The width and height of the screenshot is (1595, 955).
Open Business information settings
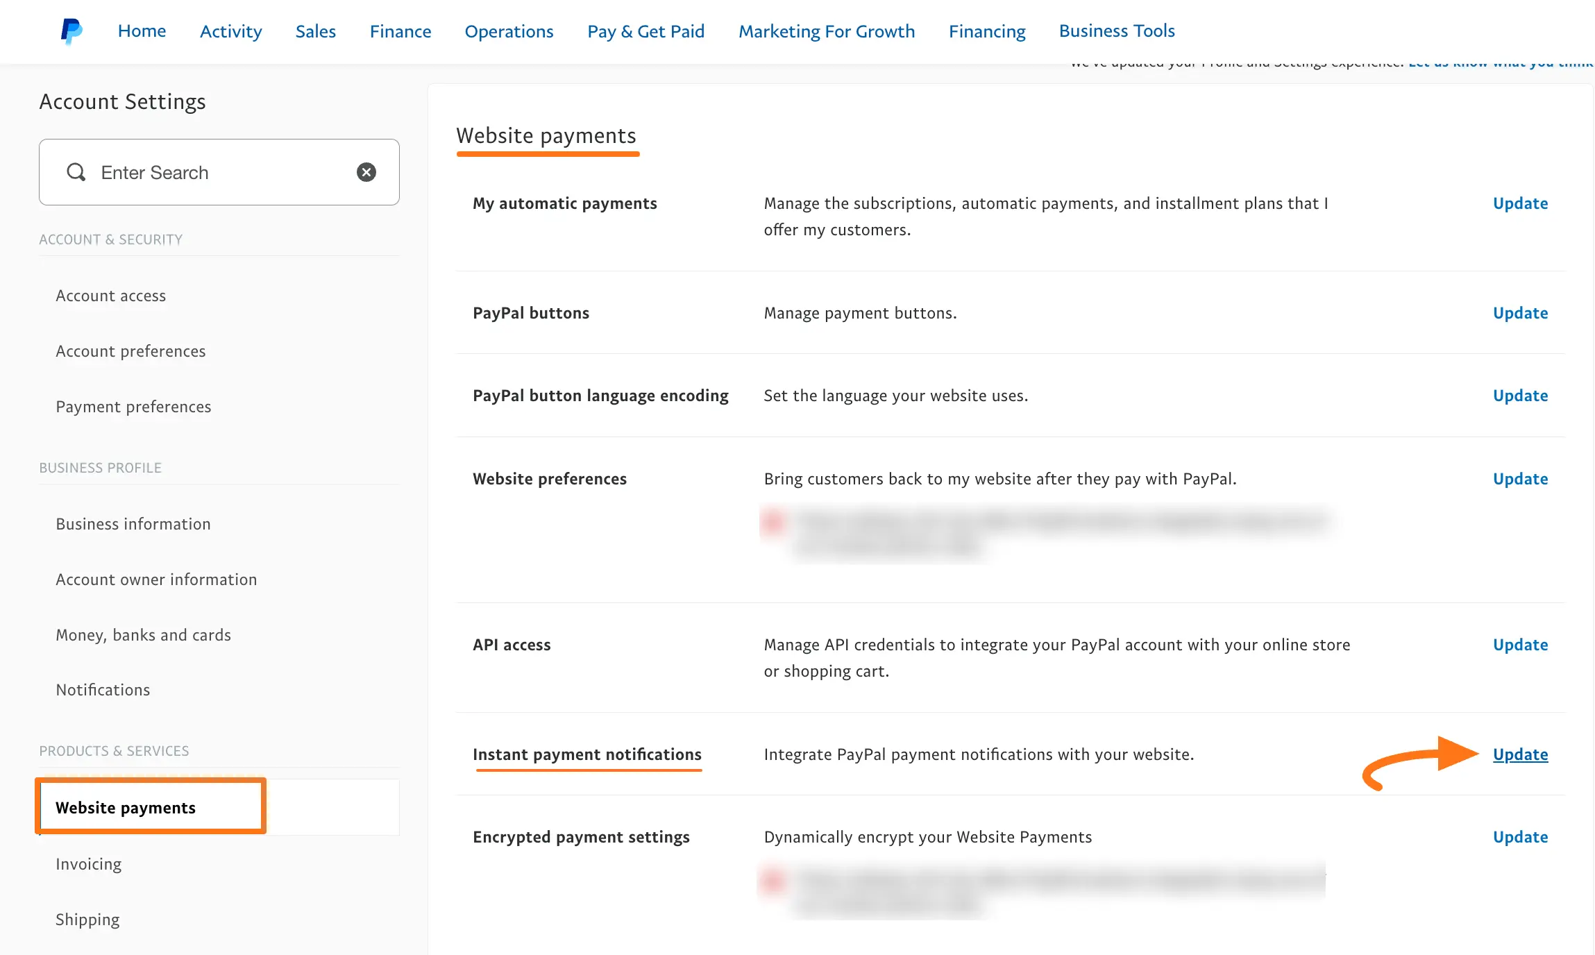[x=133, y=524]
